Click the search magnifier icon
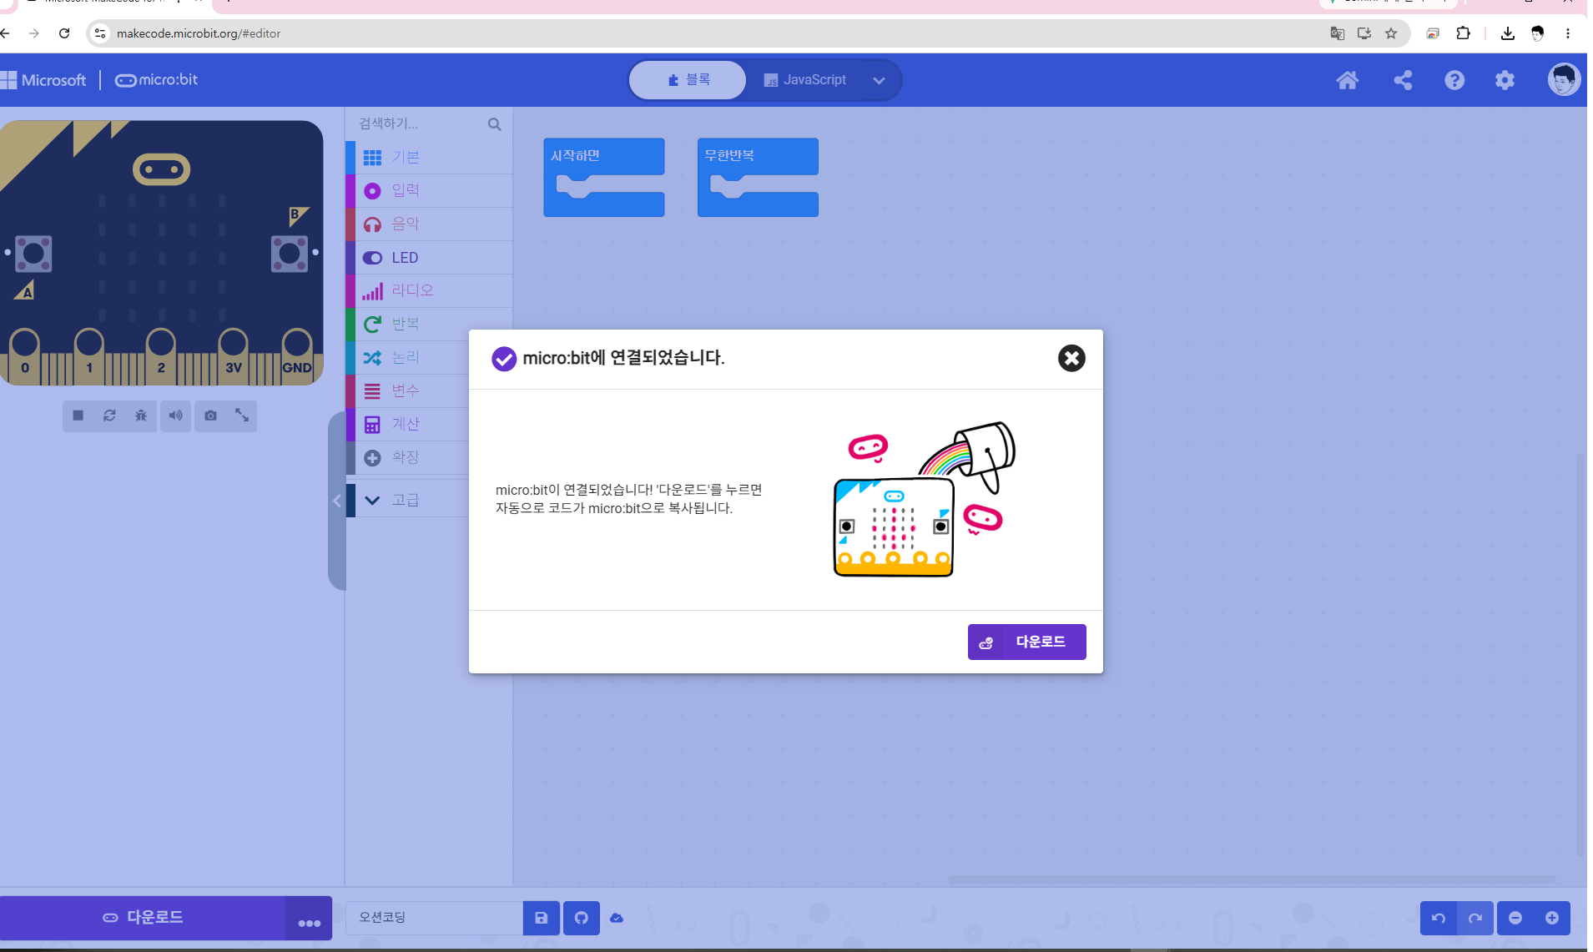This screenshot has width=1593, height=952. pyautogui.click(x=495, y=124)
